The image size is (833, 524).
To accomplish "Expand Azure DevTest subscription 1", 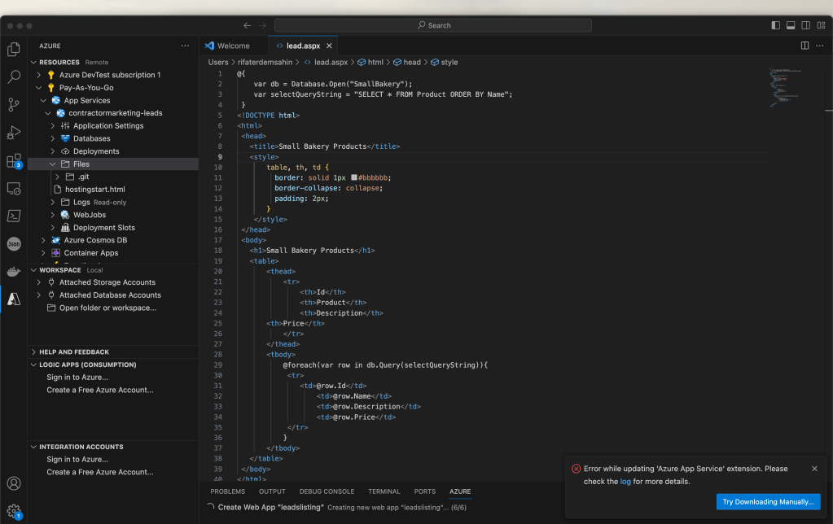I will point(38,75).
